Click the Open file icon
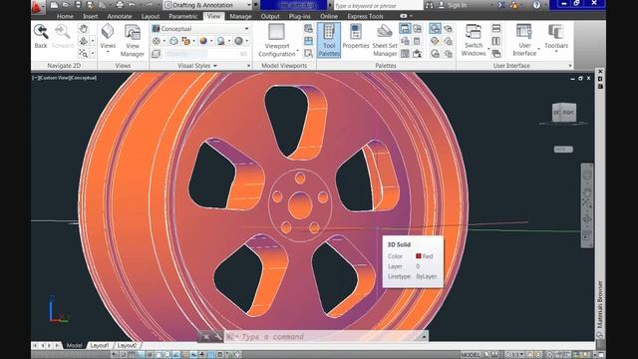This screenshot has width=638, height=359. pos(66,5)
